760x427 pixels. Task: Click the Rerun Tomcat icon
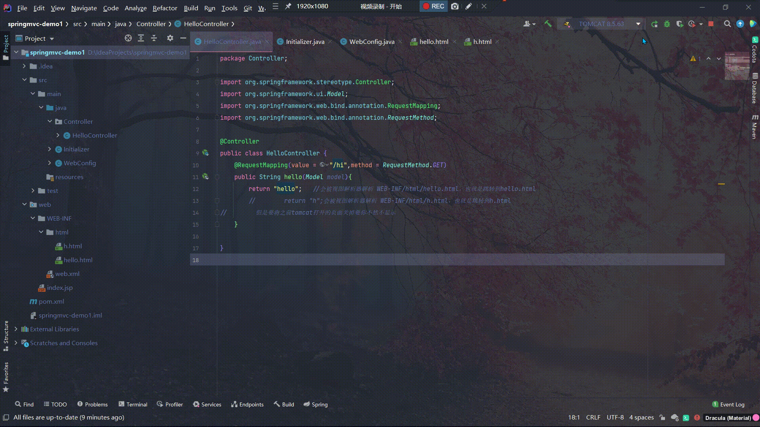pos(654,24)
